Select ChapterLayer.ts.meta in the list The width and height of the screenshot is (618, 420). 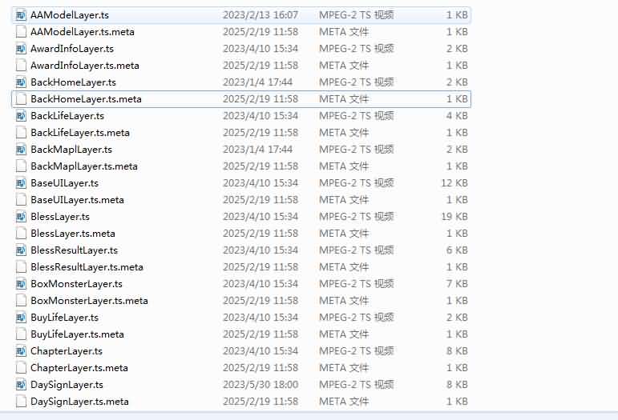pos(79,368)
